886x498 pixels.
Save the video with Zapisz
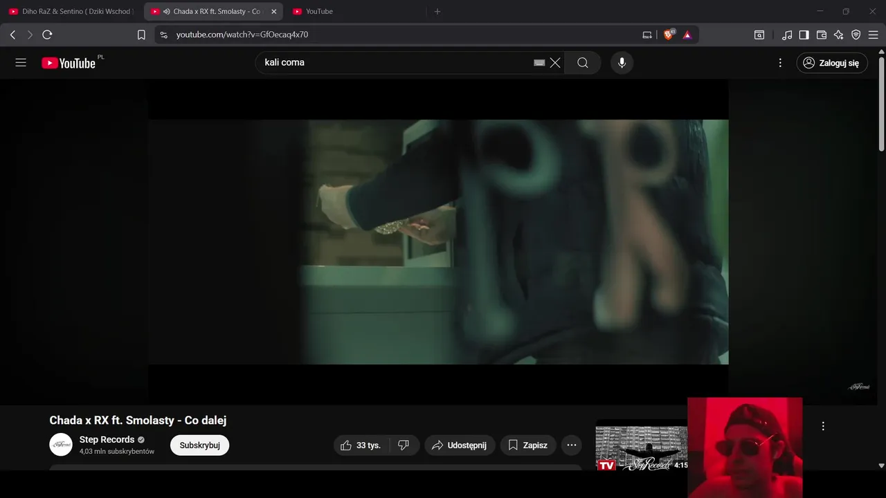click(528, 445)
